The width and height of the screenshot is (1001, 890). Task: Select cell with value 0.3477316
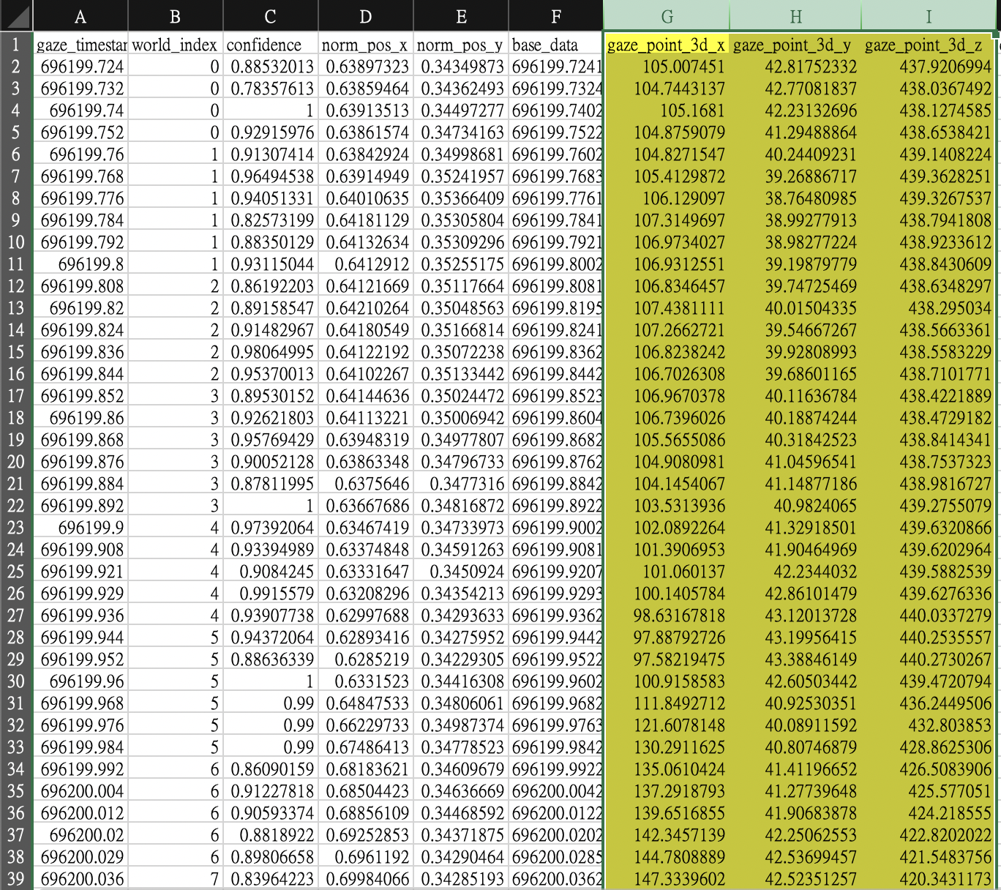[460, 484]
